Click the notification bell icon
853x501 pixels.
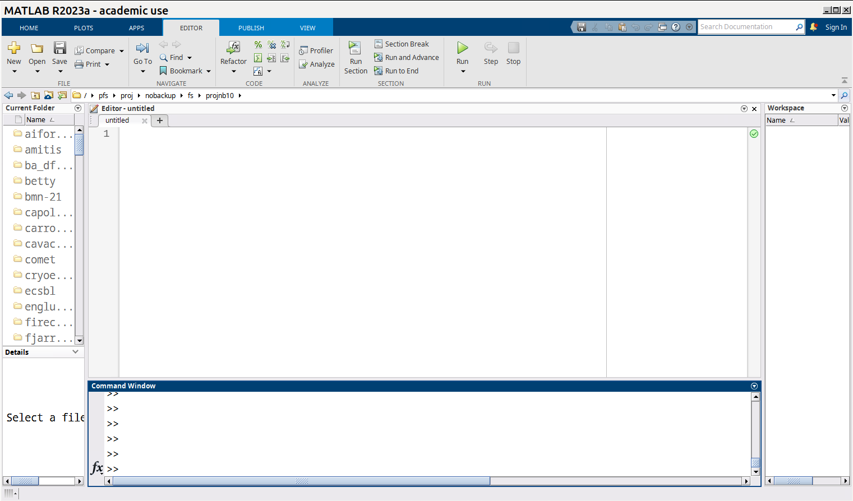[813, 27]
